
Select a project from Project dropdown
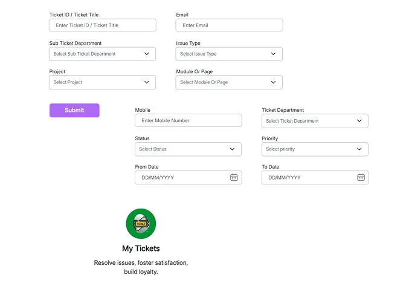[102, 82]
